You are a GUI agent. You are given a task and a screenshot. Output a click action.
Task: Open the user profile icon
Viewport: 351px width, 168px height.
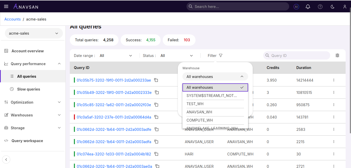[345, 7]
